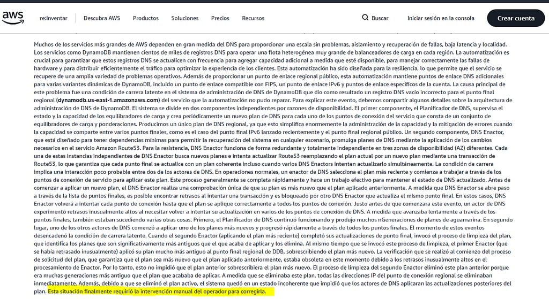The image size is (549, 299).
Task: Click line starting "Los servicios como DynamoDB"
Action: coord(161,52)
